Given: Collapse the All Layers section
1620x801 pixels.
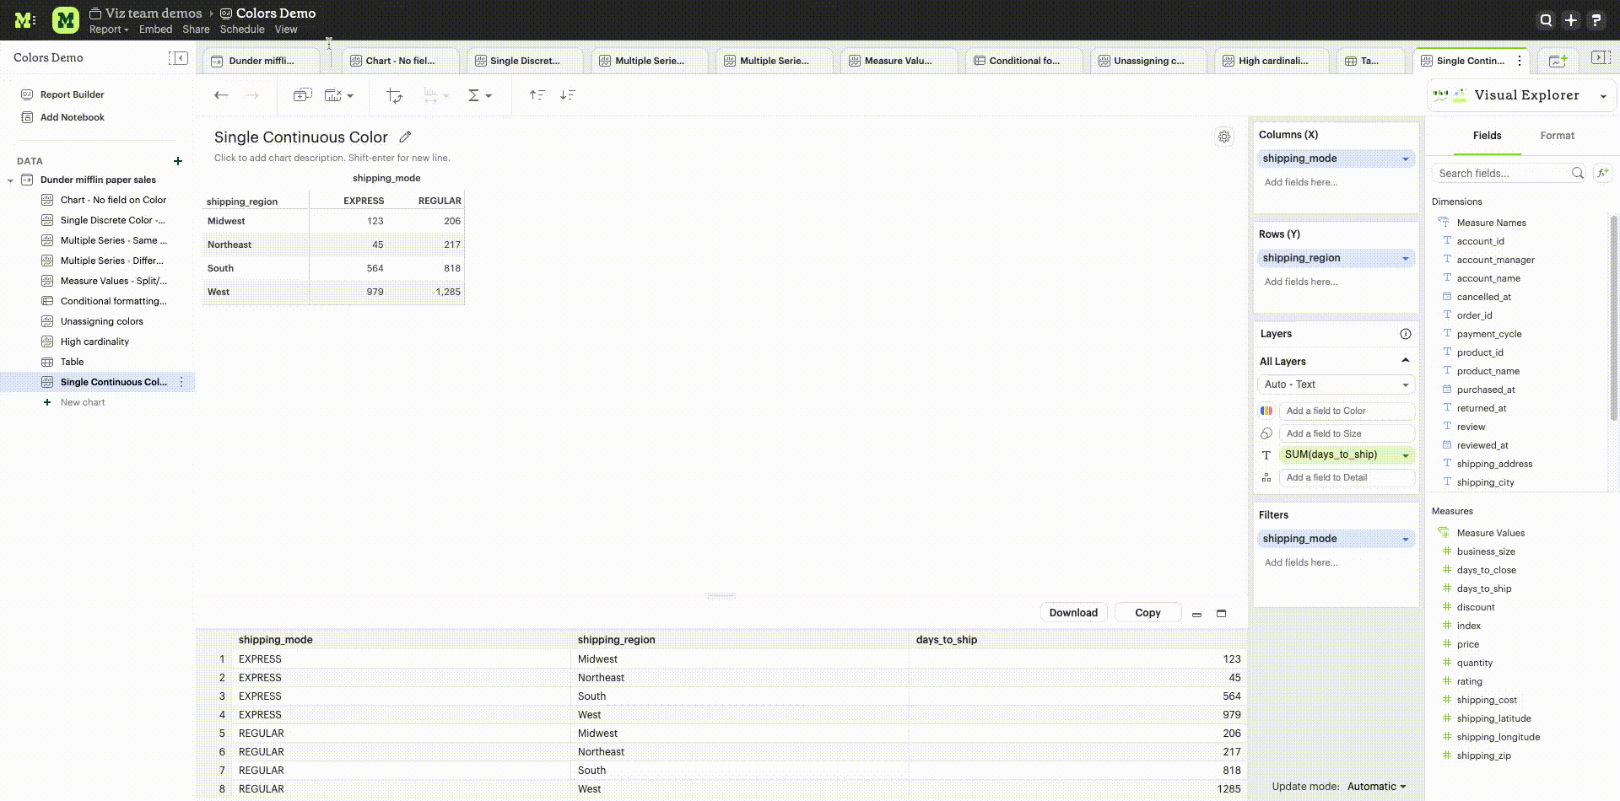Looking at the screenshot, I should [1405, 361].
